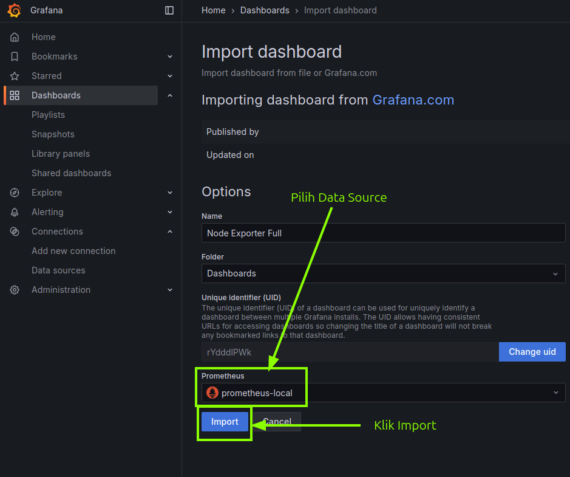Open Snapshots under Dashboards
The image size is (570, 477).
click(53, 134)
